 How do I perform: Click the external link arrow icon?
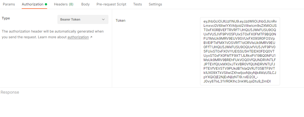coord(91,37)
